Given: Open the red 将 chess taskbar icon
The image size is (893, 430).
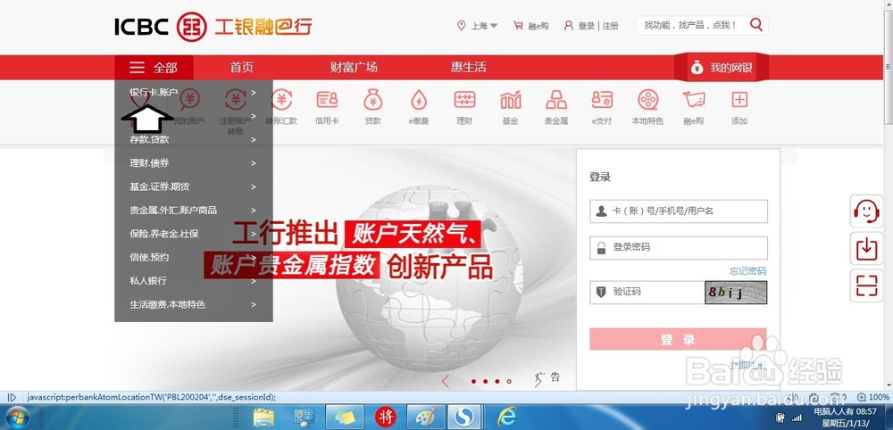Looking at the screenshot, I should click(x=386, y=418).
